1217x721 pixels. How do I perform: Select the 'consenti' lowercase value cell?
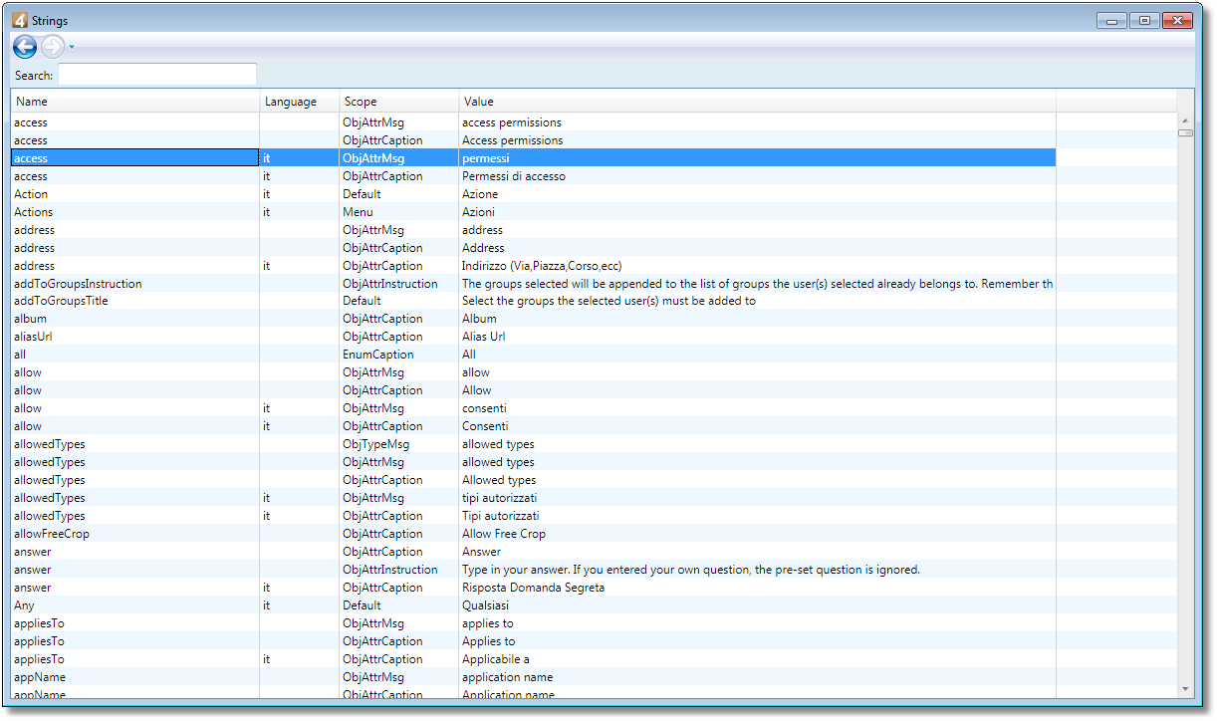[757, 408]
